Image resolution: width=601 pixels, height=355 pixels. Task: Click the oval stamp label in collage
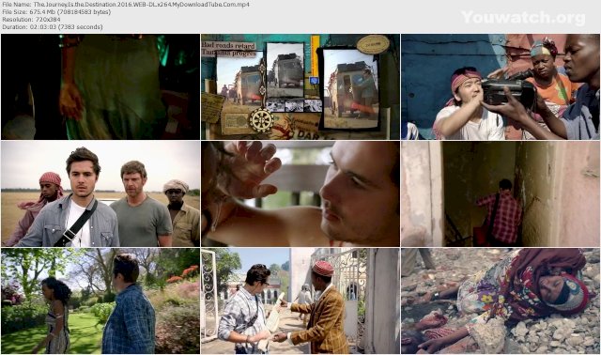[373, 45]
